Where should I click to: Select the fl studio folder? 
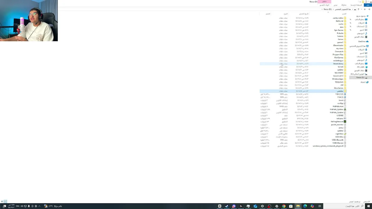[340, 33]
